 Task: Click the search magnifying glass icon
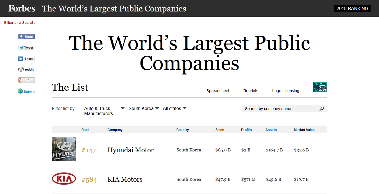tap(322, 109)
